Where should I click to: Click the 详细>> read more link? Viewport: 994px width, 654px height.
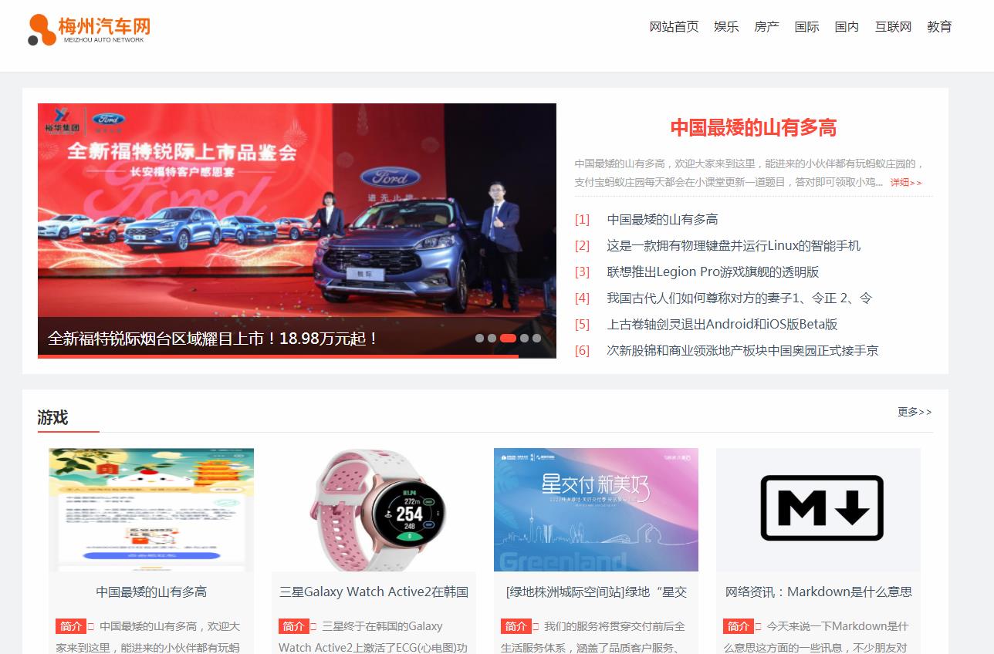pyautogui.click(x=906, y=183)
